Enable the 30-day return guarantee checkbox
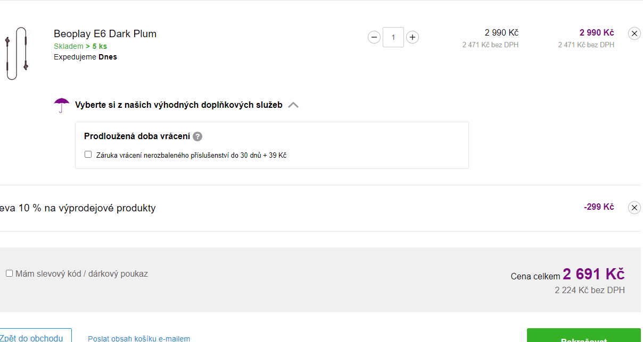This screenshot has width=643, height=342. click(x=88, y=155)
